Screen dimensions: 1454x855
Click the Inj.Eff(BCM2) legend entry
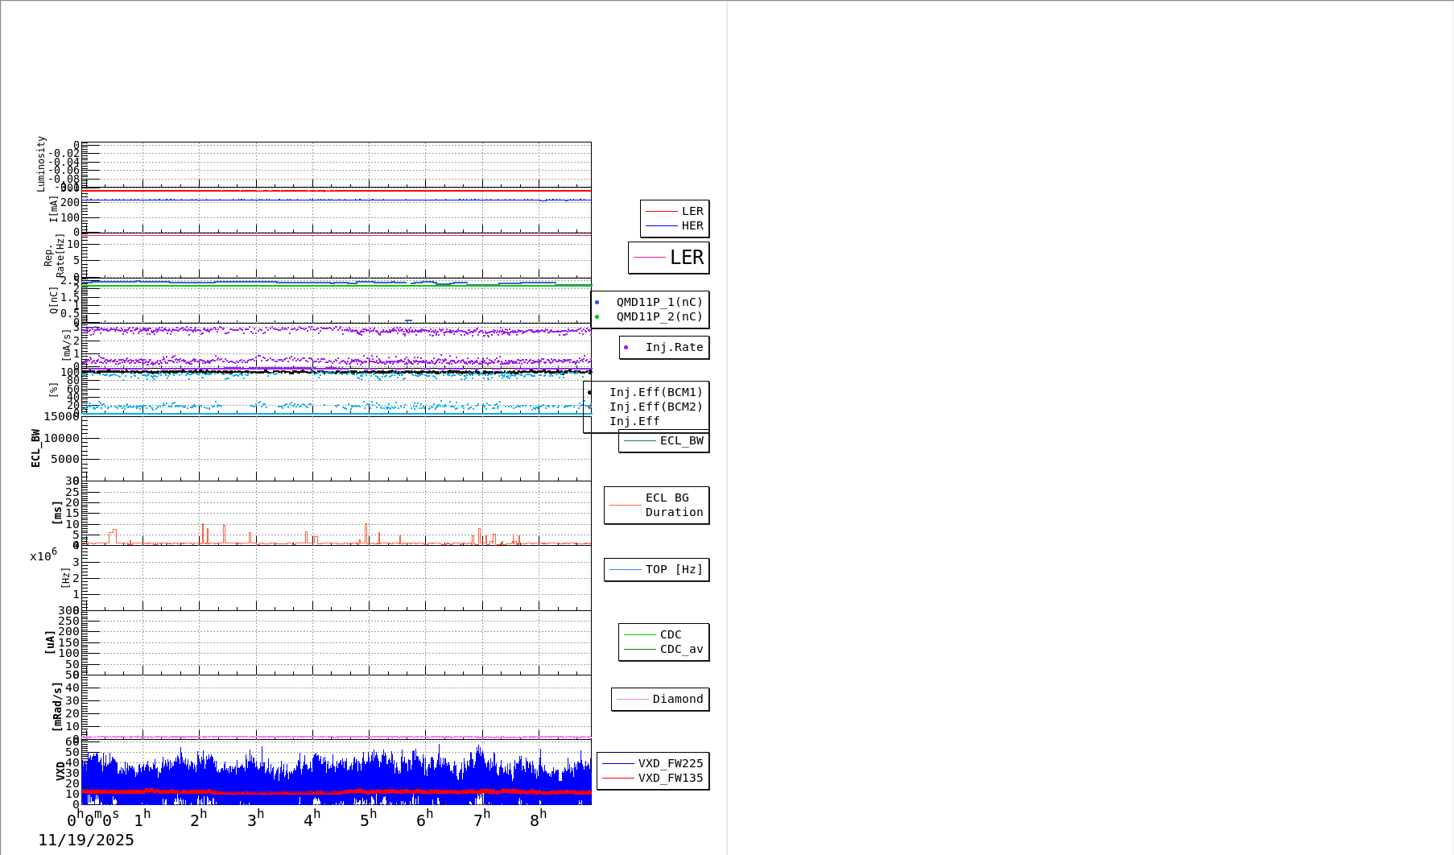[x=655, y=407]
